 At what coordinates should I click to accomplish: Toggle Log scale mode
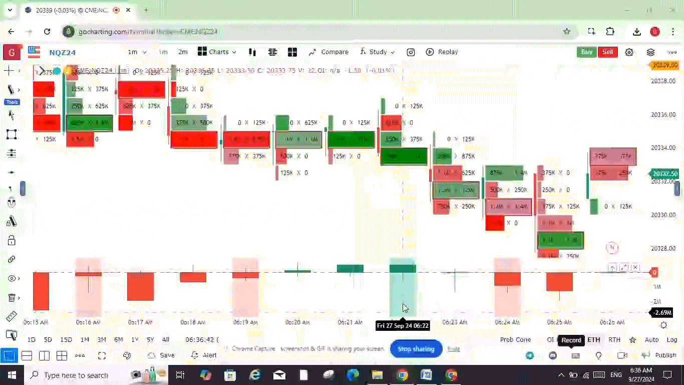pos(671,340)
